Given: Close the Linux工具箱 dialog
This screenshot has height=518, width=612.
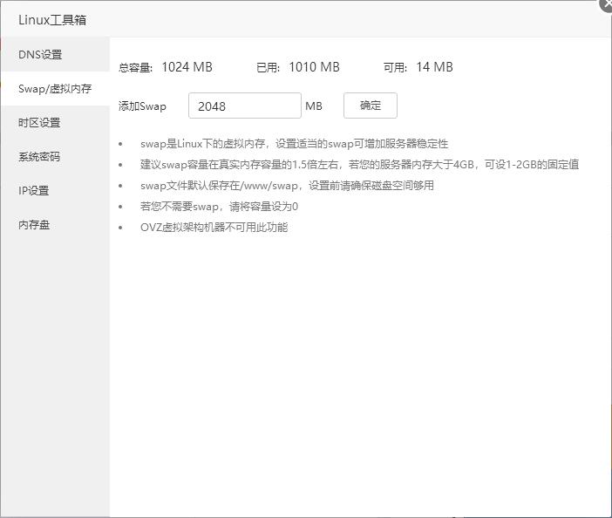Looking at the screenshot, I should [607, 4].
